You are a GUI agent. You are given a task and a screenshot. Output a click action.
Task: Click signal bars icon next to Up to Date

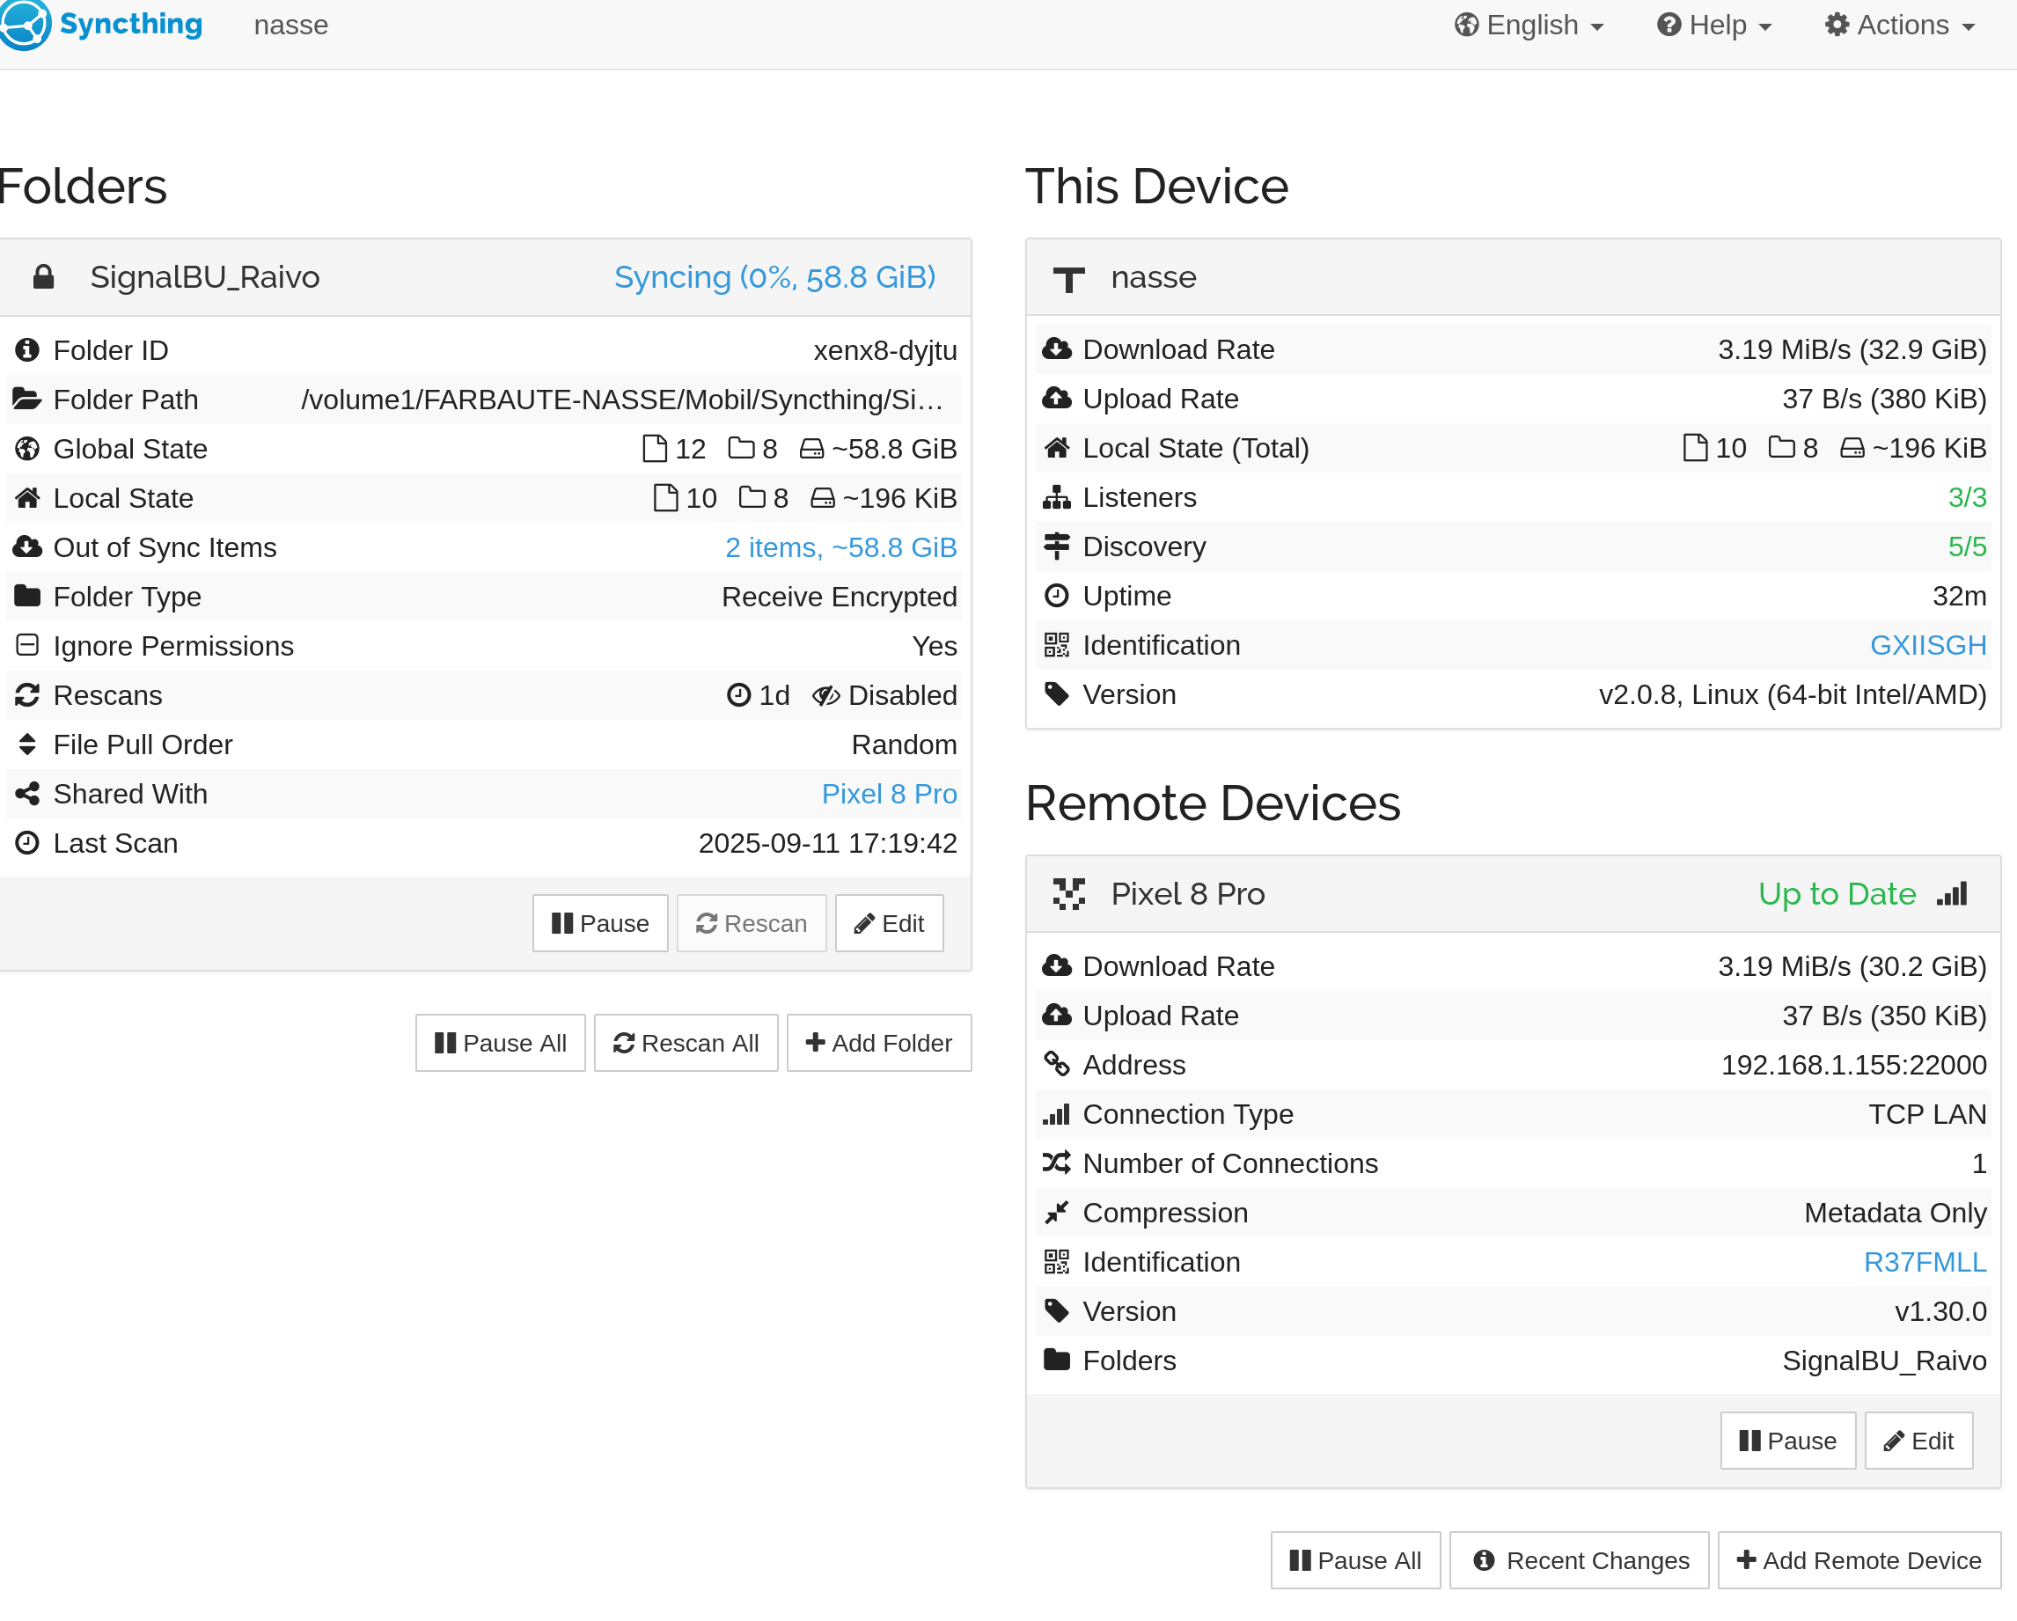coord(1952,893)
